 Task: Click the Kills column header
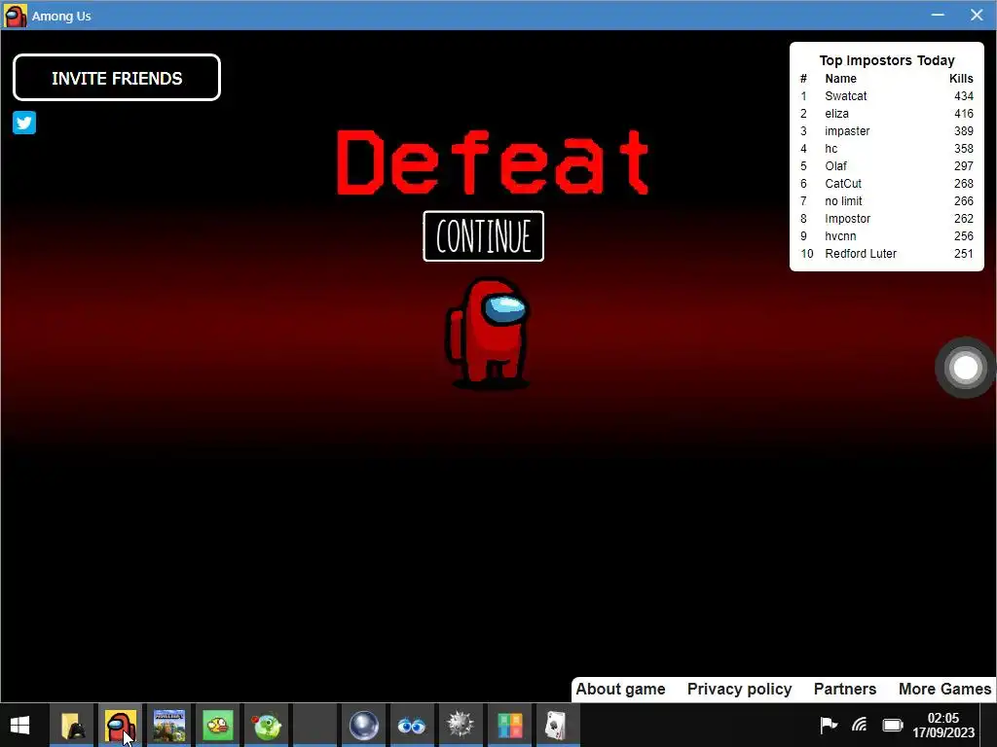(961, 79)
